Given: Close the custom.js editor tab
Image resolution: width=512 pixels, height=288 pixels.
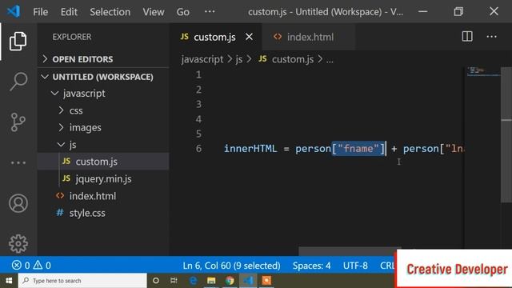Looking at the screenshot, I should click(249, 37).
